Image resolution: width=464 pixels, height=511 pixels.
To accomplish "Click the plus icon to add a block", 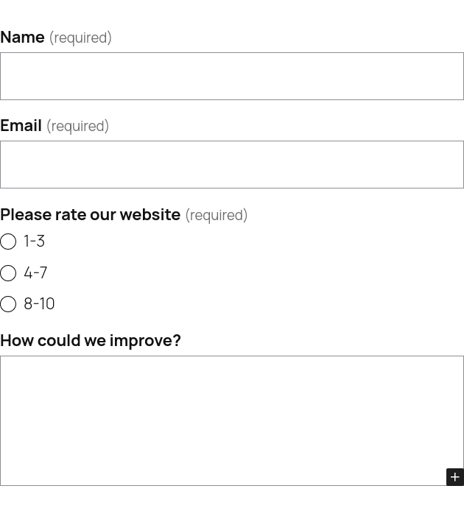I will (x=454, y=477).
